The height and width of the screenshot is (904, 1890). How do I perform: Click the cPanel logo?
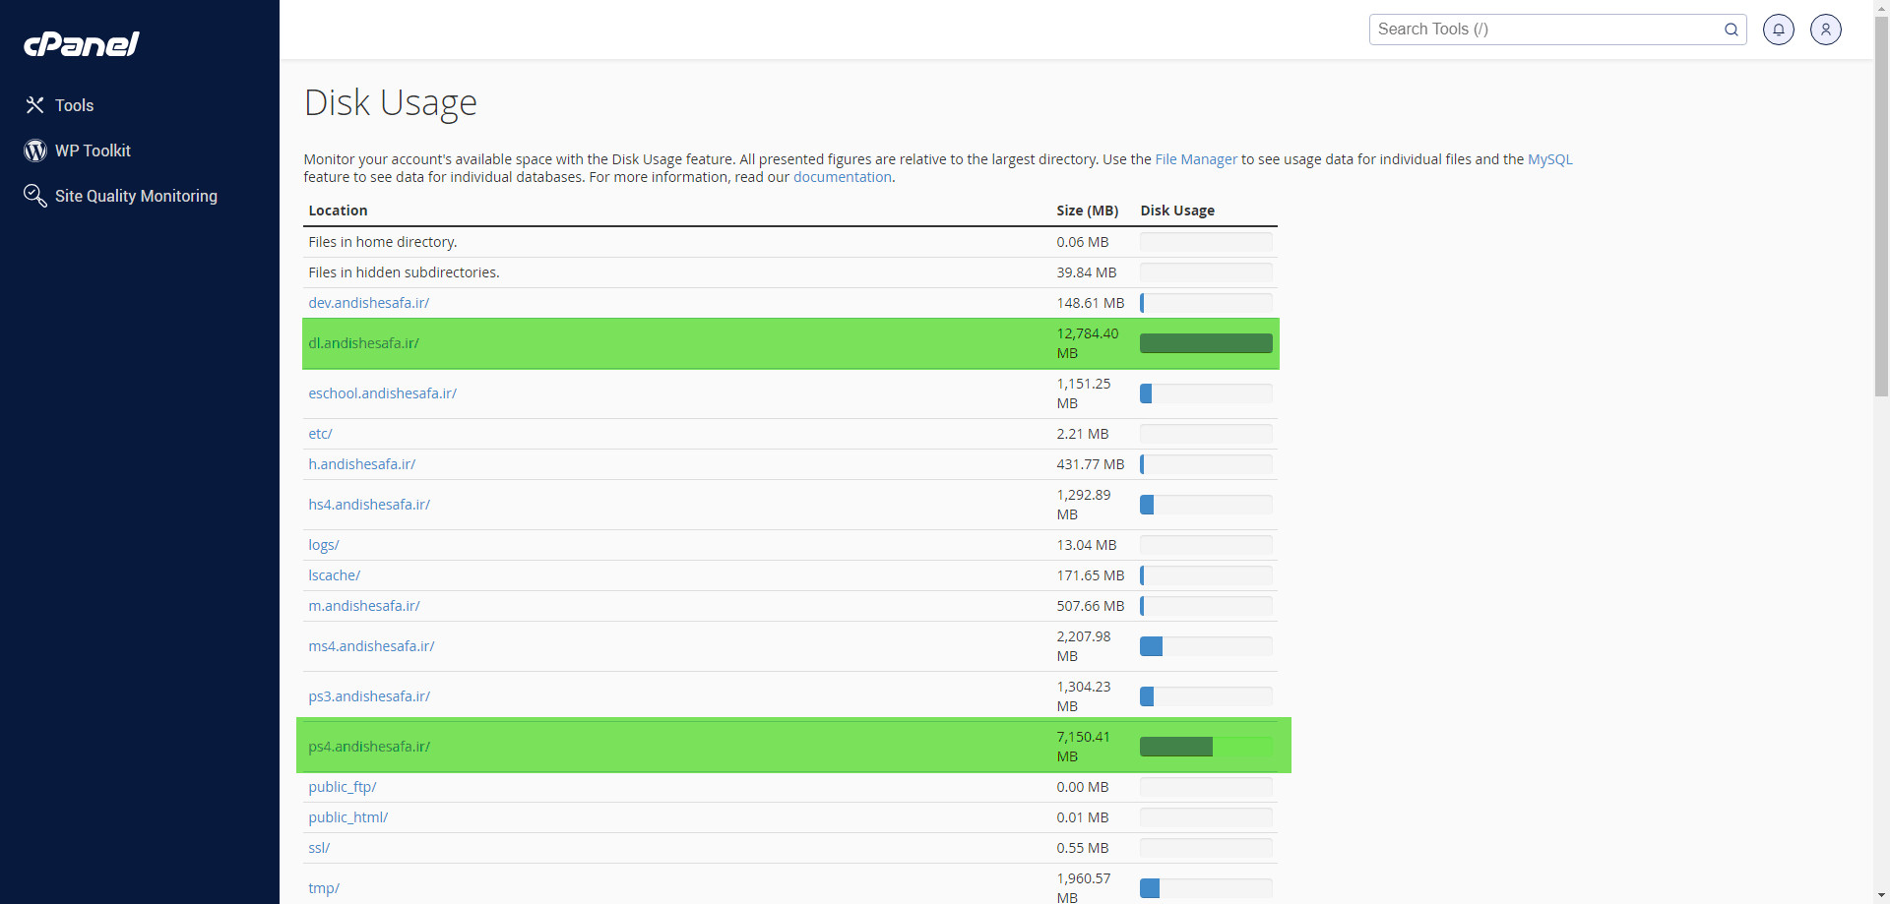82,44
